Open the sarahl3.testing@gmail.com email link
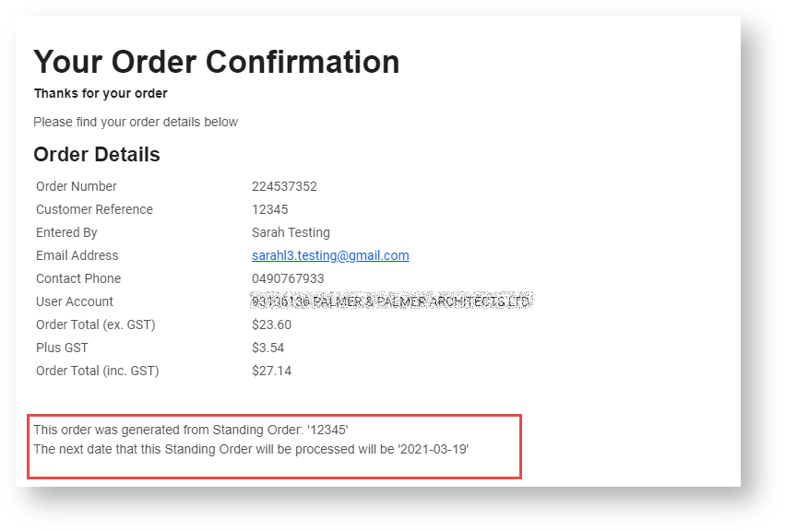The width and height of the screenshot is (785, 531). [x=330, y=255]
